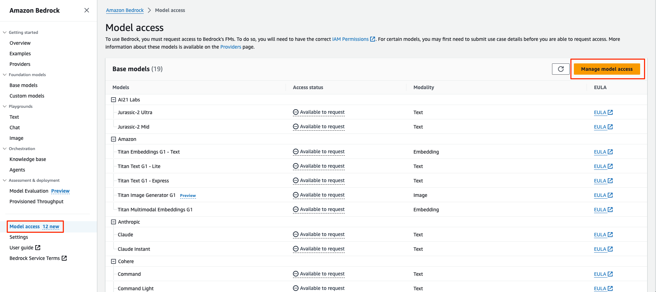The width and height of the screenshot is (656, 292).
Task: Collapse the Playgrounds sidebar section
Action: (x=5, y=106)
